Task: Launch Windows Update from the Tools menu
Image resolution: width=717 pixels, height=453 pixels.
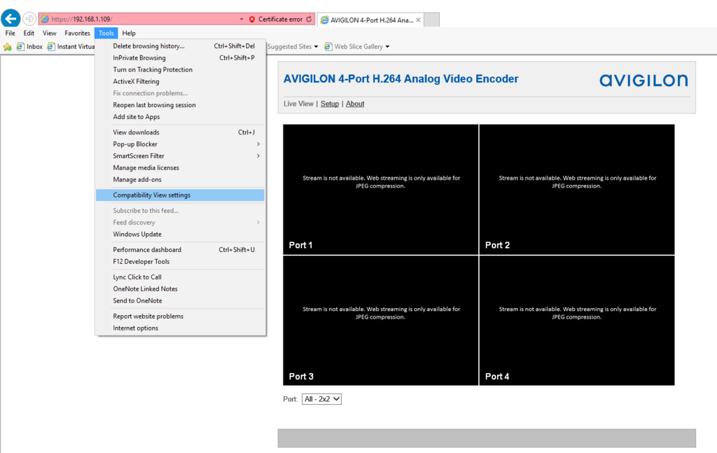Action: point(180,235)
